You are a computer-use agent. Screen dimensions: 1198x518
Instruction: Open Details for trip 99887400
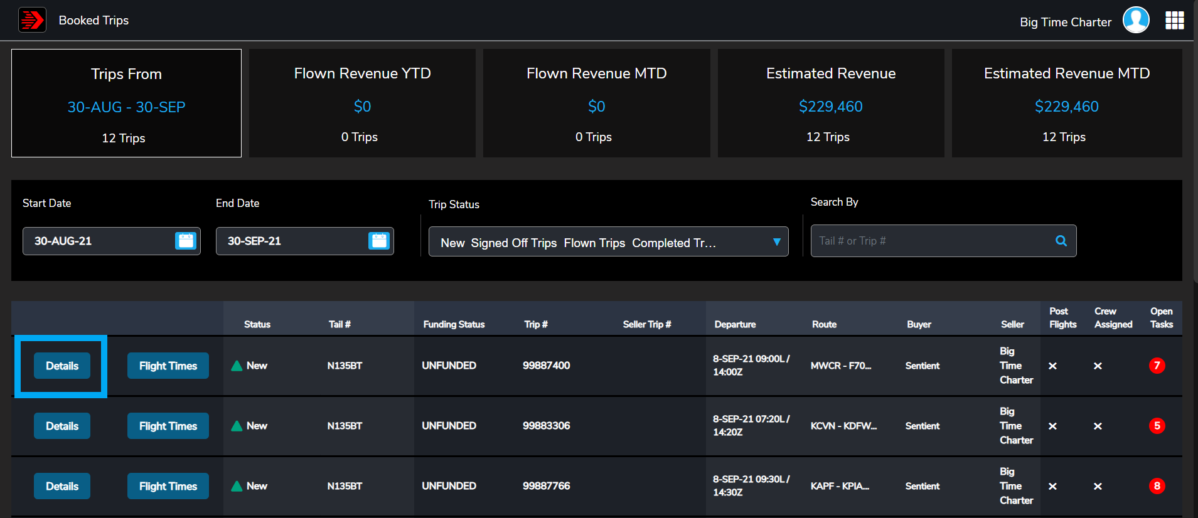click(62, 366)
